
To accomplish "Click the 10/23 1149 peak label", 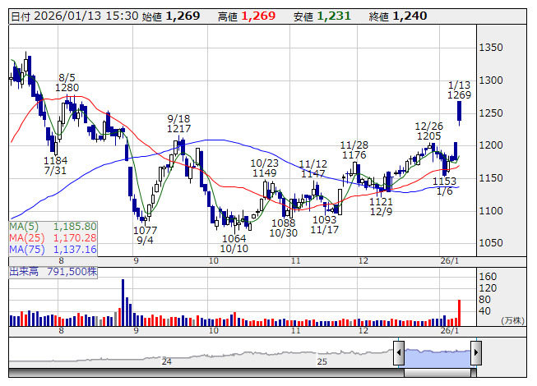I will click(x=265, y=168).
